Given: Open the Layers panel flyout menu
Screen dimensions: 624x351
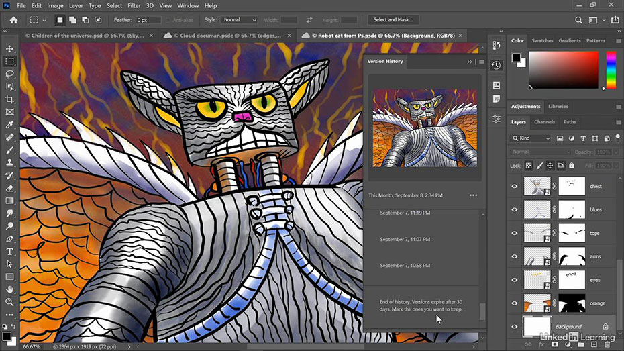Looking at the screenshot, I should point(619,122).
